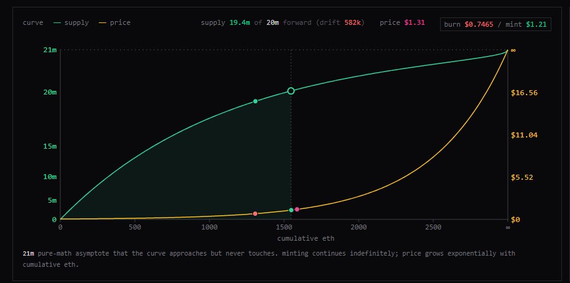Click the 2000 tick on the x-axis
570x283 pixels.
click(359, 228)
